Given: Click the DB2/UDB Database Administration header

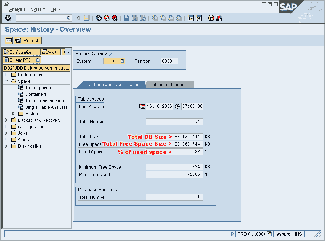Looking at the screenshot, I should pyautogui.click(x=36, y=68).
